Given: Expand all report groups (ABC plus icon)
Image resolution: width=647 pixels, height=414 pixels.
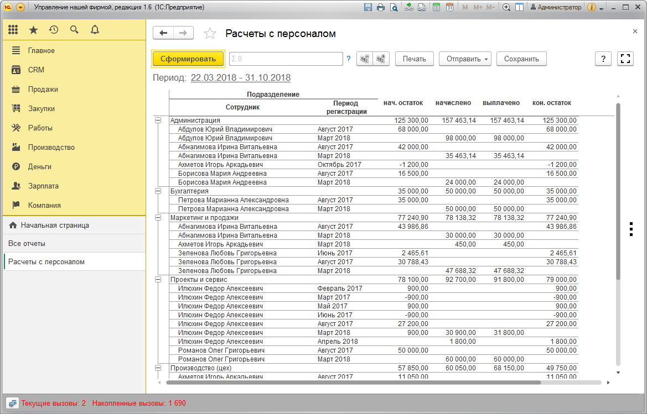Looking at the screenshot, I should pos(381,59).
